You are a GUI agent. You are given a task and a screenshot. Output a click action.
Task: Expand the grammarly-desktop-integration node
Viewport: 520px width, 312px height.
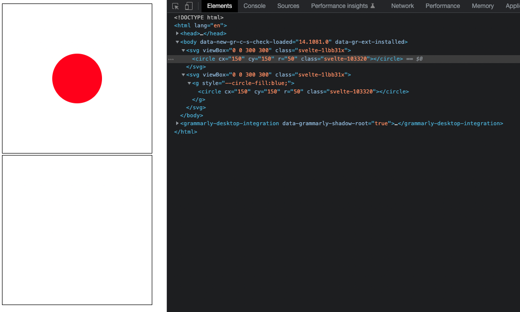point(178,123)
